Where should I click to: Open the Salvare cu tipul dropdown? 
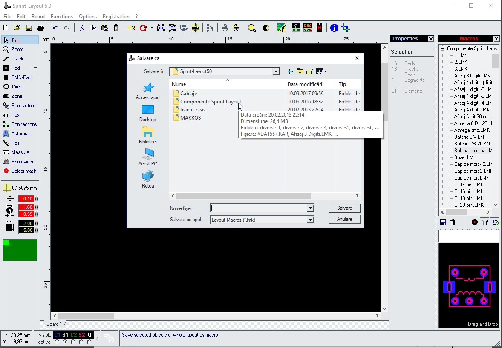click(x=310, y=220)
